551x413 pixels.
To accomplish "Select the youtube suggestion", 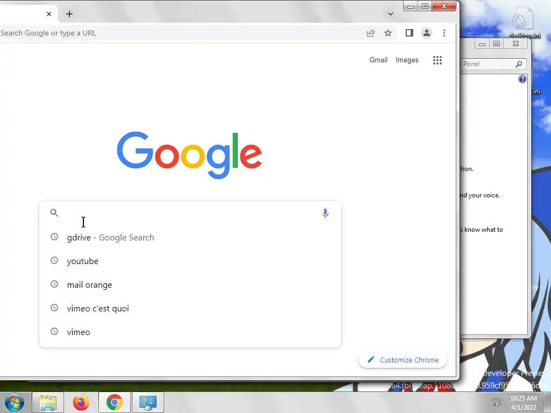I will (x=190, y=261).
